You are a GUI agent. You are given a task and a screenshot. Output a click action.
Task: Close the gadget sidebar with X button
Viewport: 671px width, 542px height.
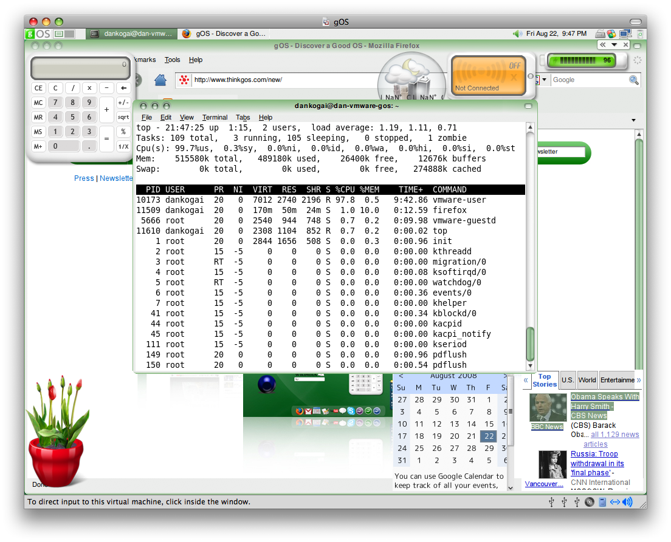pyautogui.click(x=625, y=45)
